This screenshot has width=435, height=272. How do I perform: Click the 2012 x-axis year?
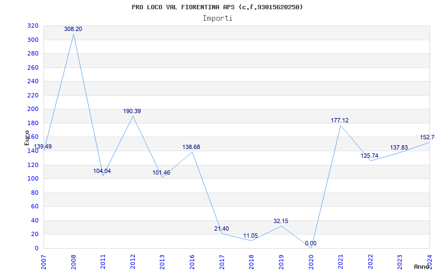tap(133, 262)
